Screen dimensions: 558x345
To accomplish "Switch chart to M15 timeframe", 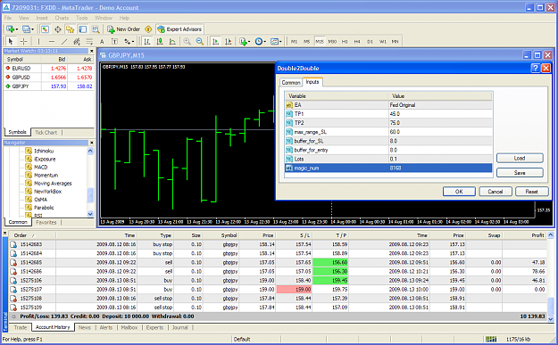I will pos(320,42).
